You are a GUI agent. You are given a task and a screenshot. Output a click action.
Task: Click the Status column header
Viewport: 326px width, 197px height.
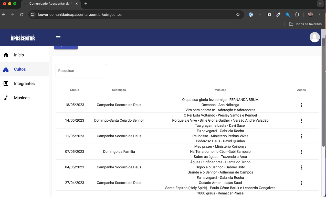(x=75, y=90)
